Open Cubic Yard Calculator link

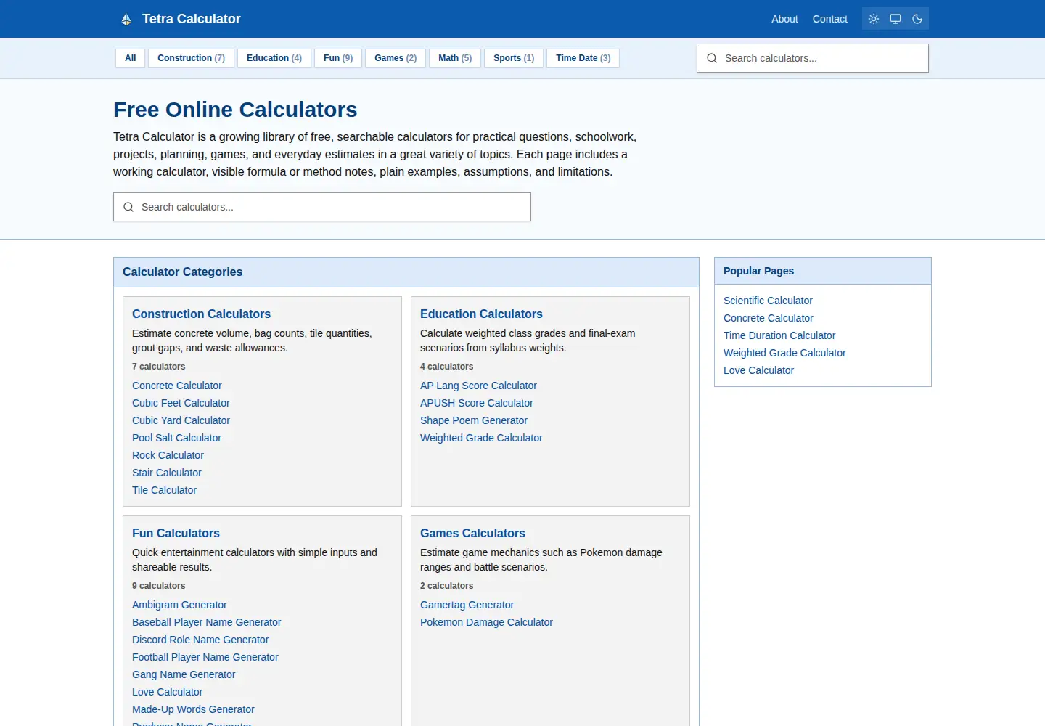(181, 420)
